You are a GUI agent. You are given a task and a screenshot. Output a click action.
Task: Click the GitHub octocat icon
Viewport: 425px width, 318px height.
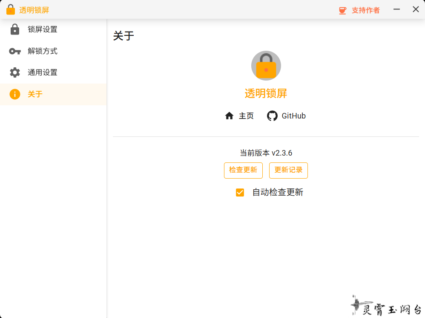272,116
